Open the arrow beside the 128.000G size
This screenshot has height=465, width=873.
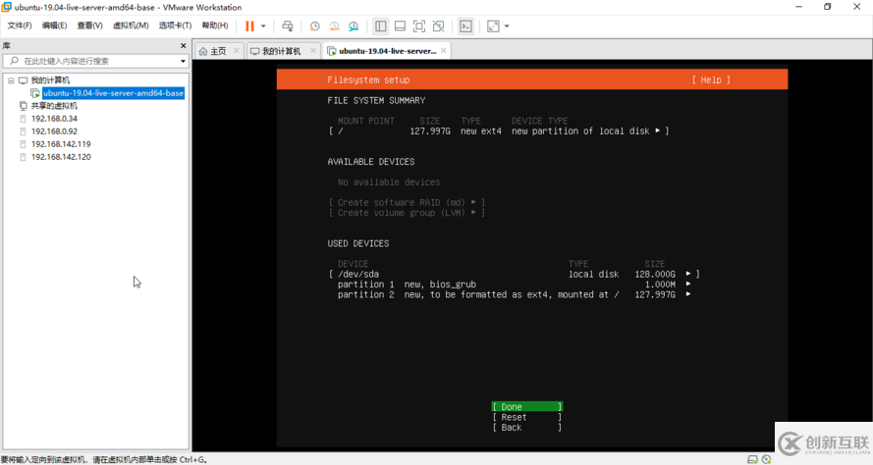[x=688, y=274]
